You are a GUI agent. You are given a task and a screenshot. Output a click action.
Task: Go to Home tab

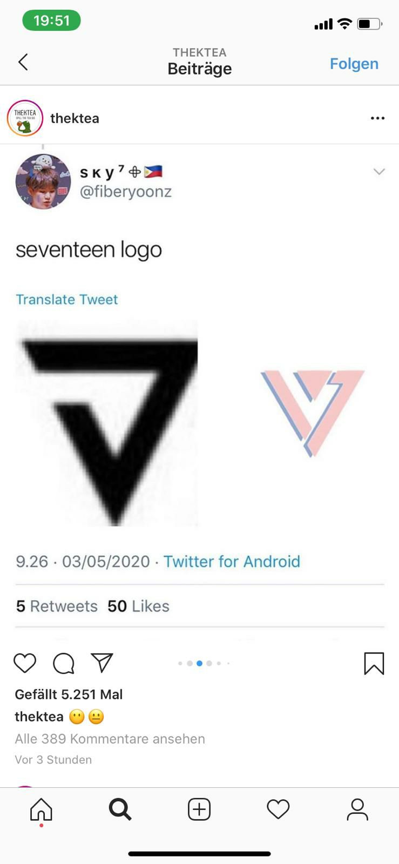pos(42,810)
